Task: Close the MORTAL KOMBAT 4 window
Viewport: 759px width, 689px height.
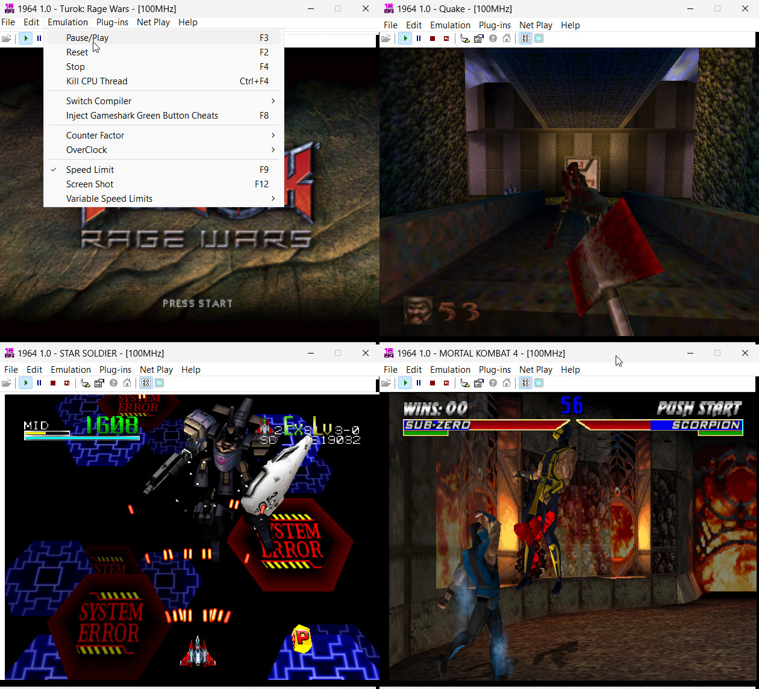Action: (745, 354)
